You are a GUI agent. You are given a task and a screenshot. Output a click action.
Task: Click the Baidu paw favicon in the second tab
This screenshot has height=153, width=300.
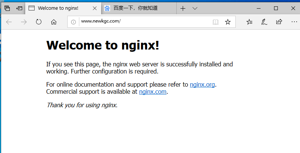tap(107, 8)
